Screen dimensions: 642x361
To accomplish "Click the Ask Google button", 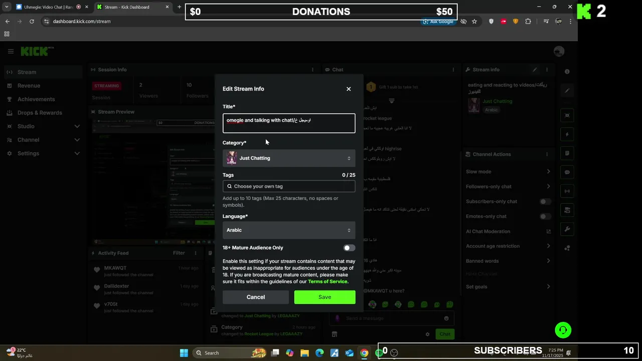I will pyautogui.click(x=438, y=22).
